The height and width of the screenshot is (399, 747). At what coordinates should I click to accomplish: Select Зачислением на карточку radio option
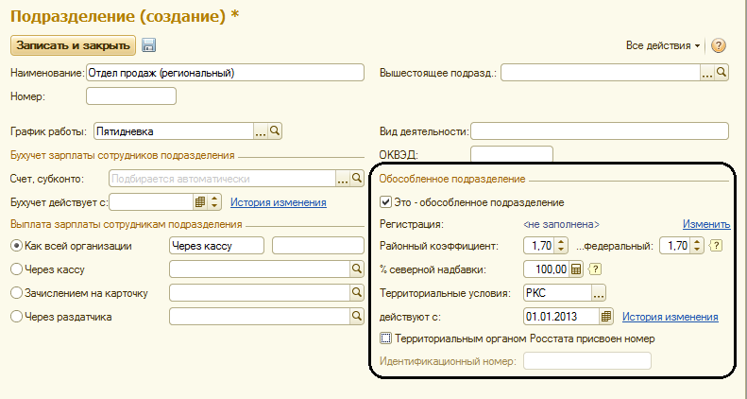click(x=15, y=293)
